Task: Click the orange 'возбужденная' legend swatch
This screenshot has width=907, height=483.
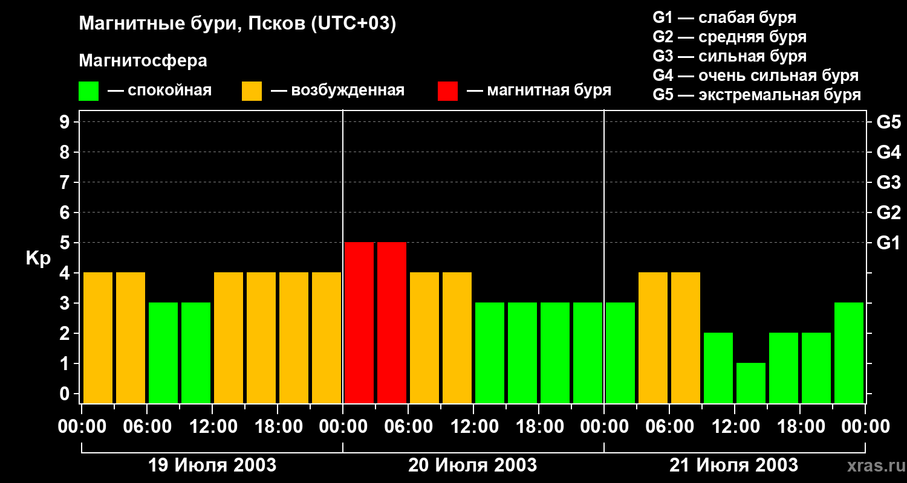Action: tap(252, 91)
